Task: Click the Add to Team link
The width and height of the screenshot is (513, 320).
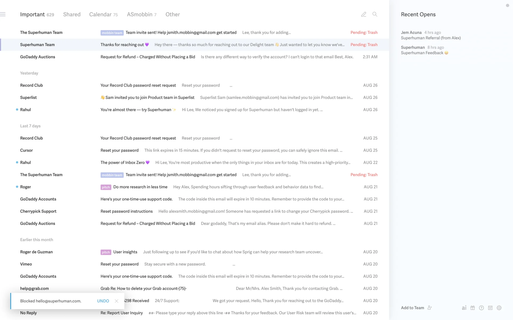Action: tap(412, 308)
